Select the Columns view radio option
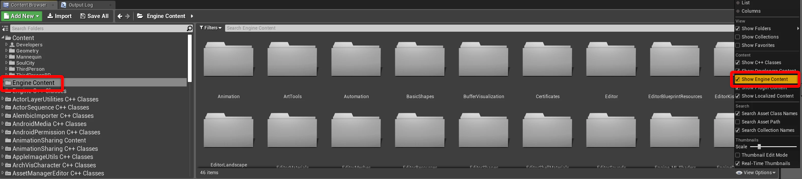 point(738,11)
